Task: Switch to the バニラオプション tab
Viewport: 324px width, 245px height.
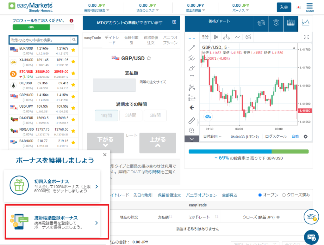Action: 170,40
